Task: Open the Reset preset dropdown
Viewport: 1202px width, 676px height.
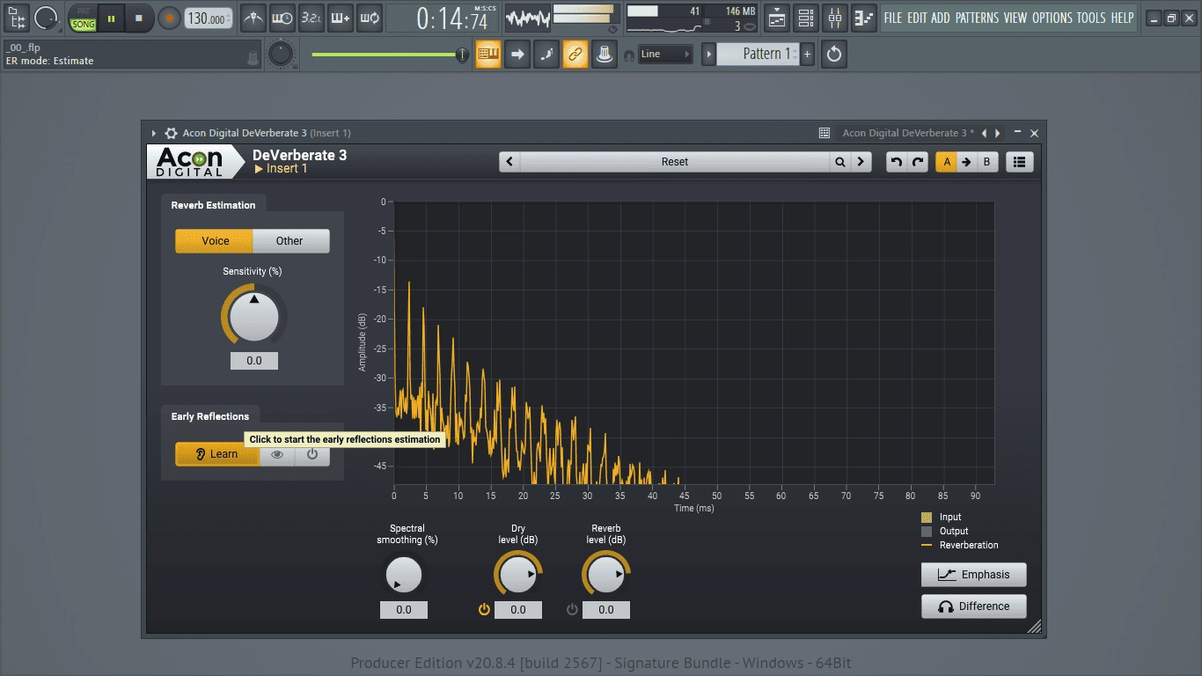Action: click(x=675, y=162)
